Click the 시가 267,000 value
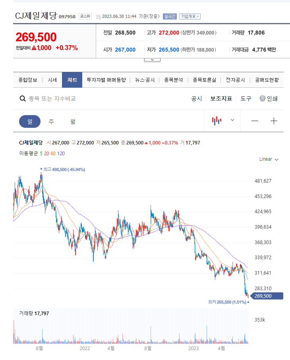Image resolution: width=290 pixels, height=360 pixels. click(x=125, y=50)
